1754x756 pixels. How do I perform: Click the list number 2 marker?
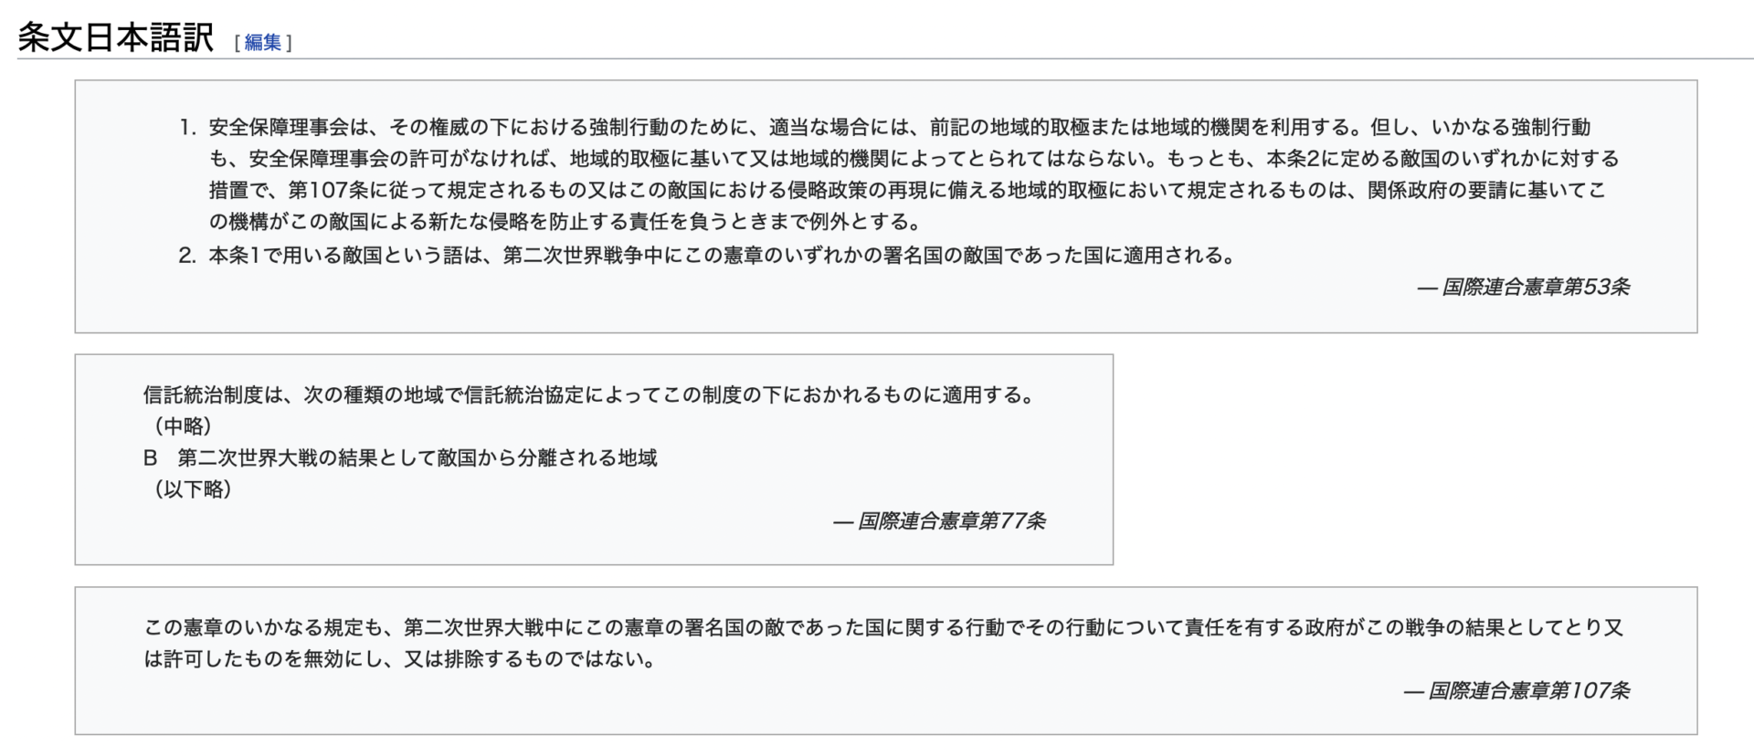(x=186, y=256)
